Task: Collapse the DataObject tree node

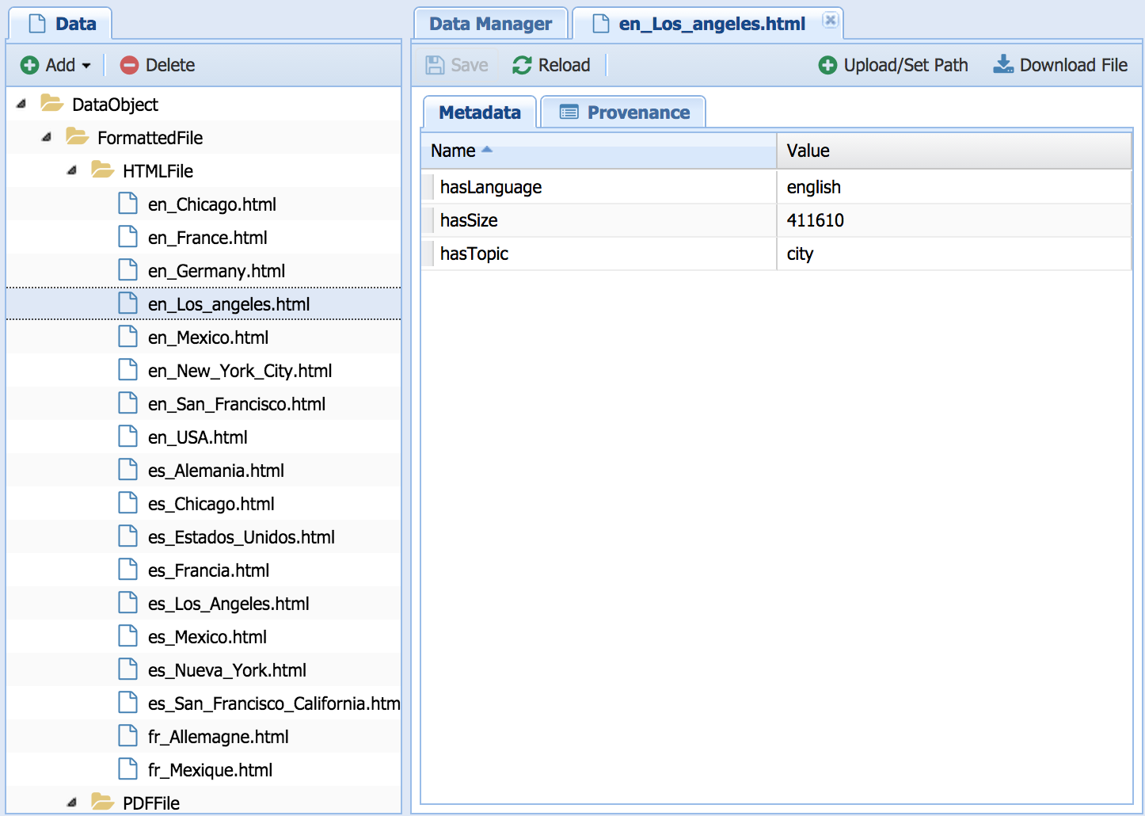Action: click(x=21, y=104)
